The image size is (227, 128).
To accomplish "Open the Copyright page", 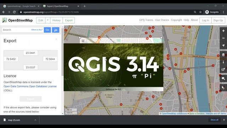I will 176,20.
